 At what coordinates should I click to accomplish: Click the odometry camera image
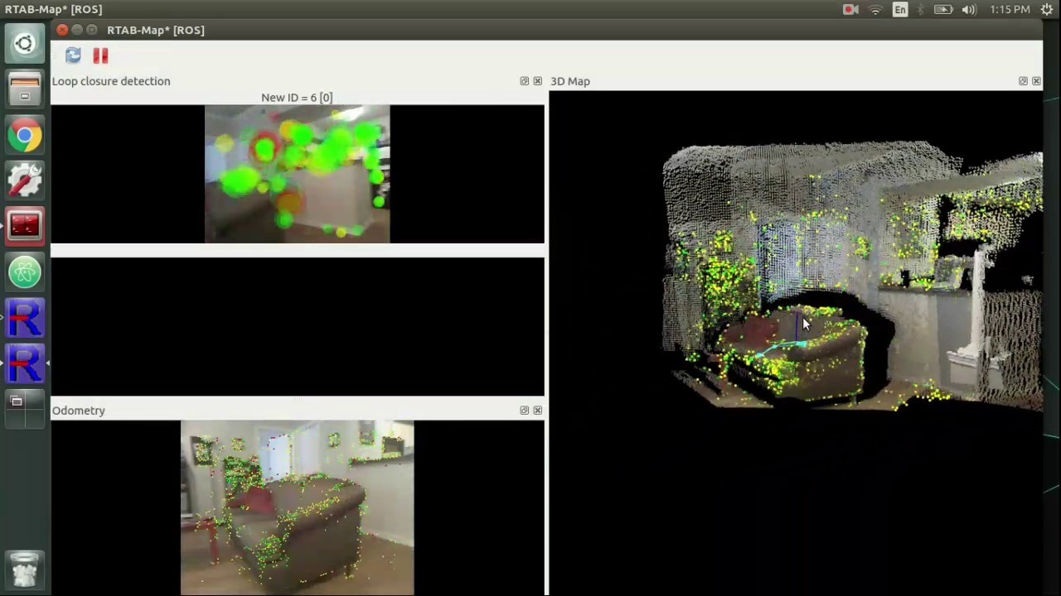298,507
